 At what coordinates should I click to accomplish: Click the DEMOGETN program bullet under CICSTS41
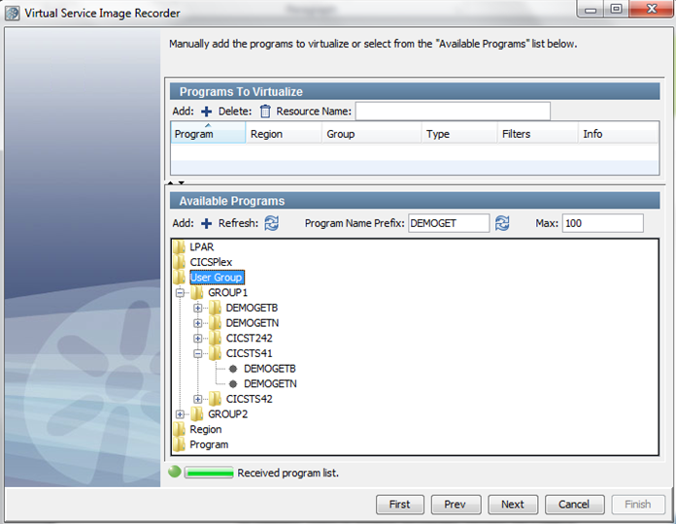coord(233,384)
